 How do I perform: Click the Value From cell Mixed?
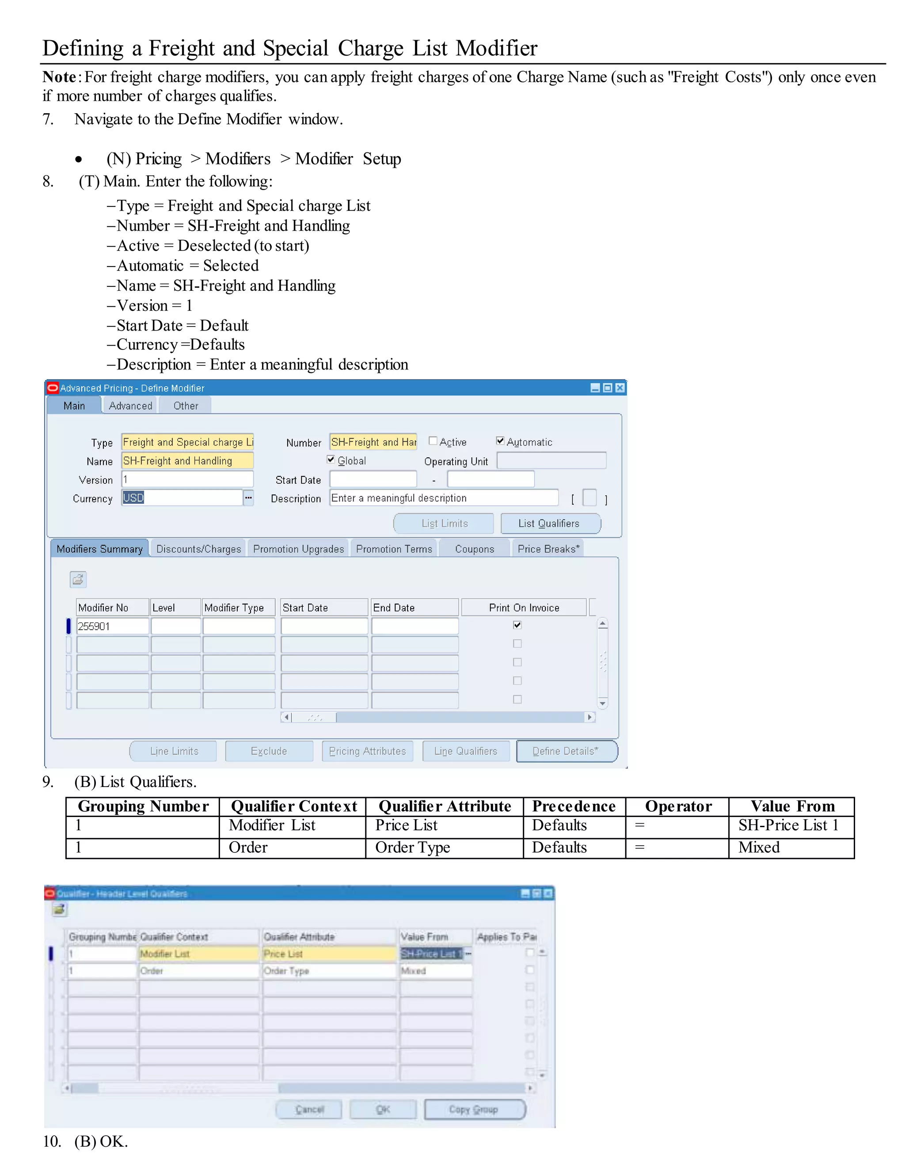[436, 970]
